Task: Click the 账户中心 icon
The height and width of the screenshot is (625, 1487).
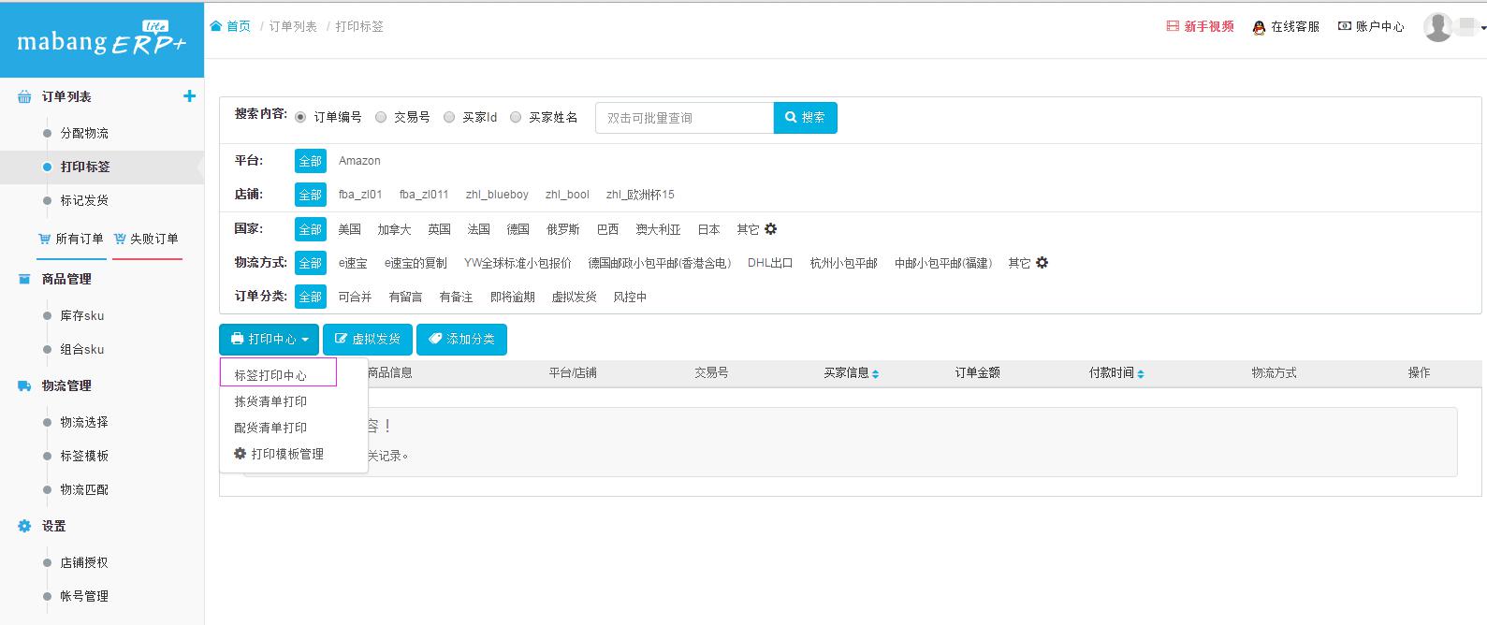Action: point(1345,26)
